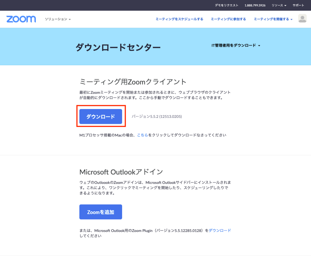The width and height of the screenshot is (311, 256).
Task: Click the Outlook add-in description paragraph
Action: pos(155,188)
